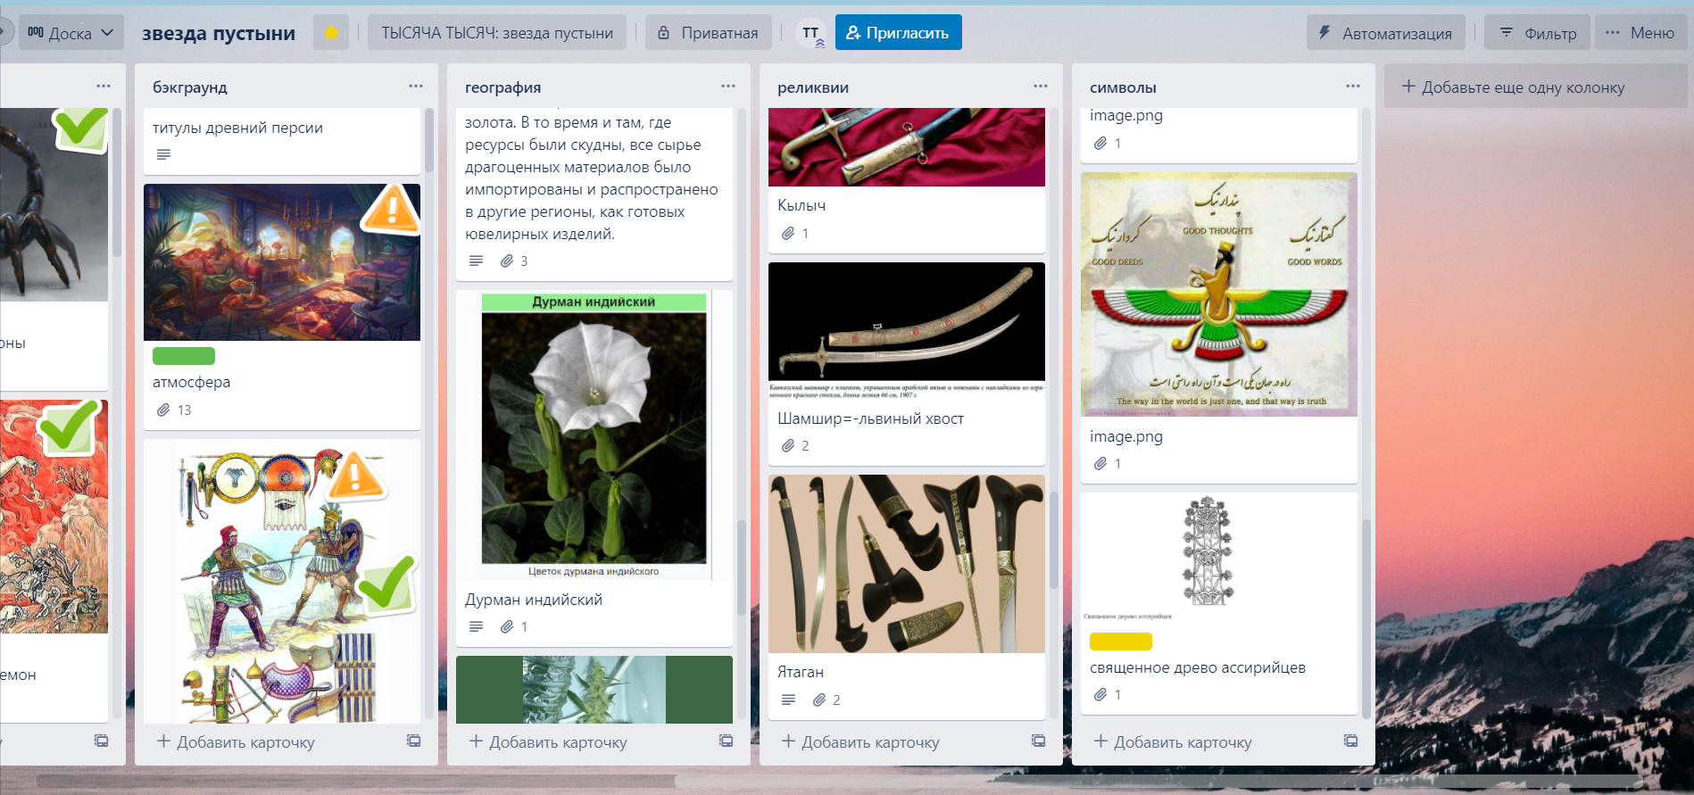The width and height of the screenshot is (1694, 795).
Task: Click the Кылыч card title
Action: [x=801, y=205]
